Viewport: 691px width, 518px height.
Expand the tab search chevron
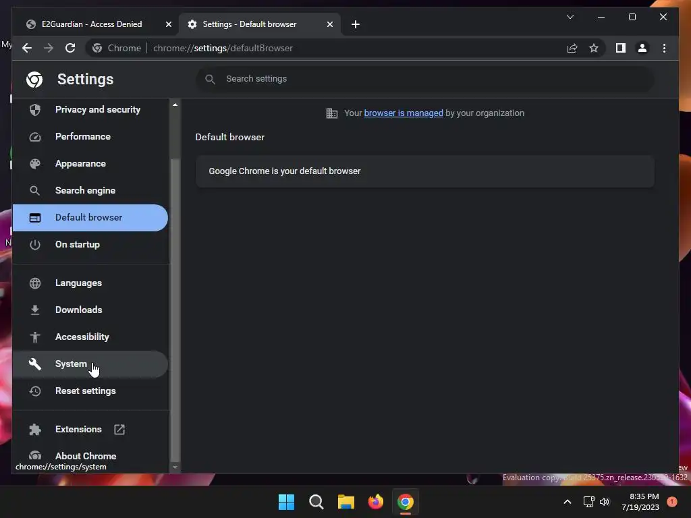[x=570, y=17]
